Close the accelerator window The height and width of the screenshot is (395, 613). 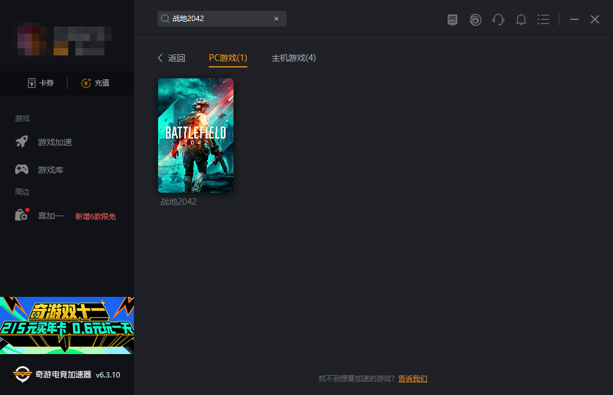pos(595,19)
